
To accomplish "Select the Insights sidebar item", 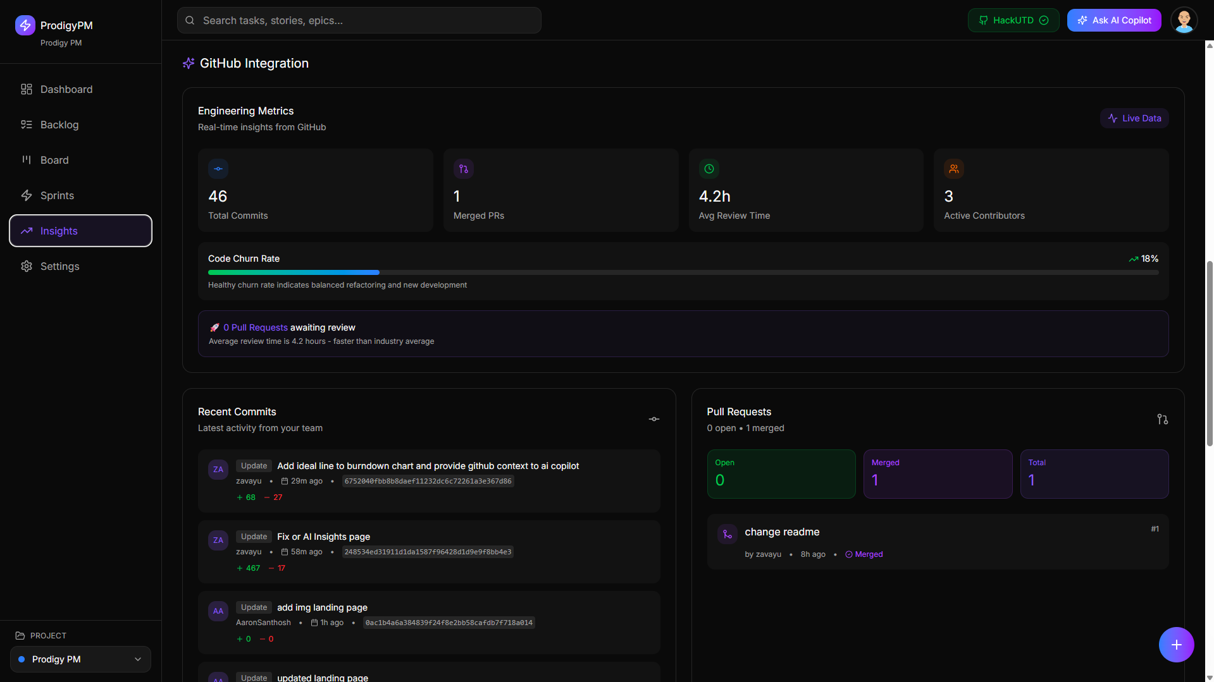I will tap(80, 231).
